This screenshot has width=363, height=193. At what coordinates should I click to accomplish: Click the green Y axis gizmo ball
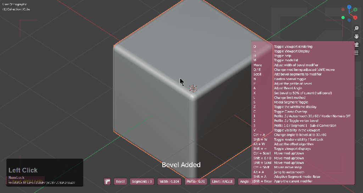tap(343, 17)
